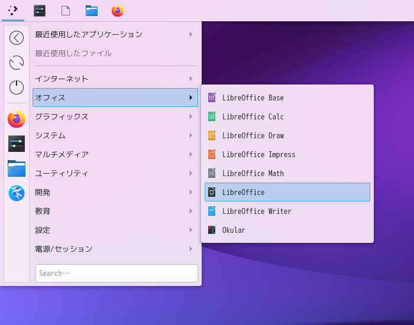Open Dolphin folder icon in menu sidebar
The image size is (414, 325).
[17, 168]
